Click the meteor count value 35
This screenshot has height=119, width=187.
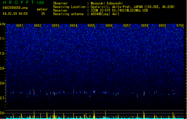coord(43,14)
